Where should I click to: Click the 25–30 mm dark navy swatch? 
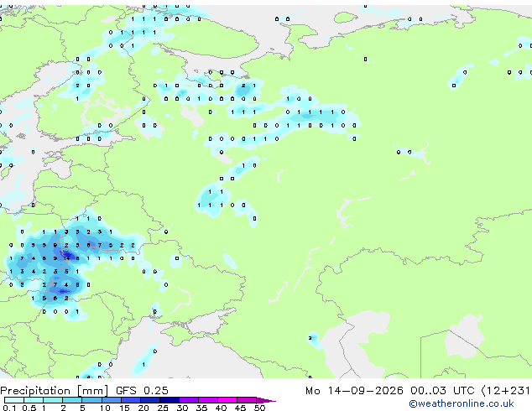170,400
